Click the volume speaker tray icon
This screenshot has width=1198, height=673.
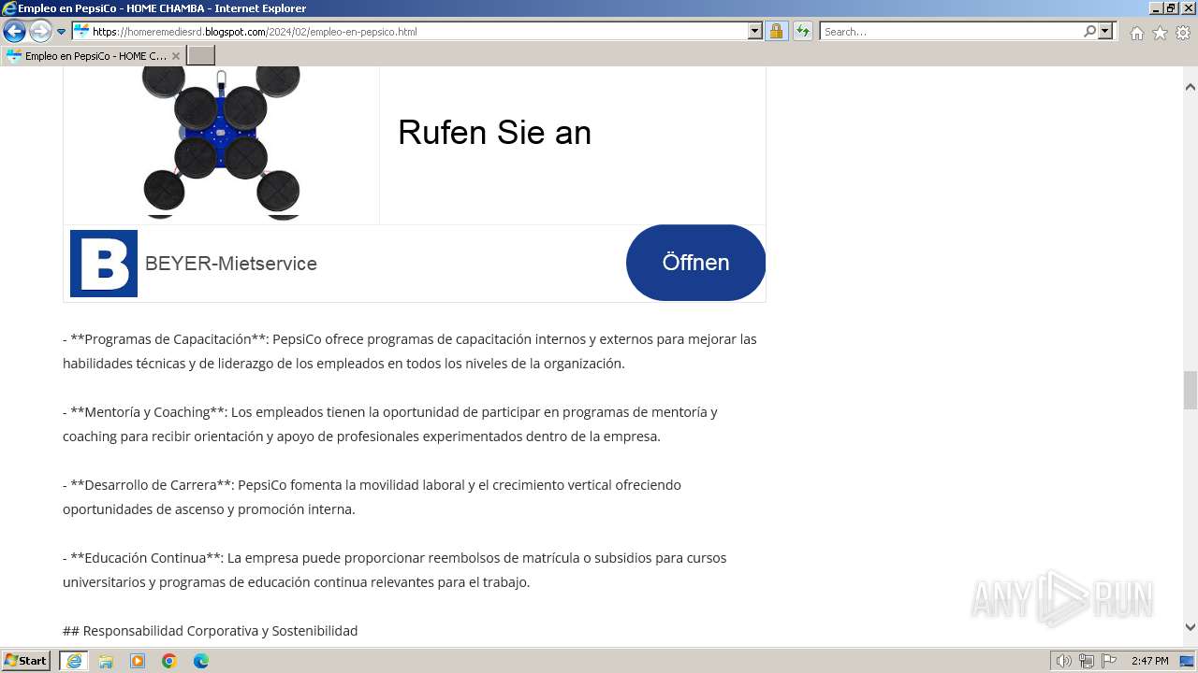coord(1064,661)
